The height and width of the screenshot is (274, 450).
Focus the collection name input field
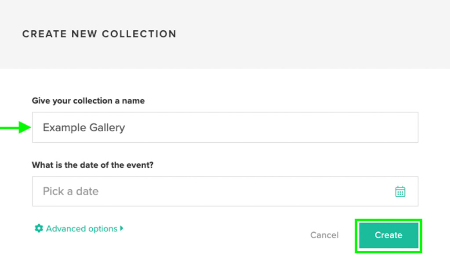pos(225,127)
